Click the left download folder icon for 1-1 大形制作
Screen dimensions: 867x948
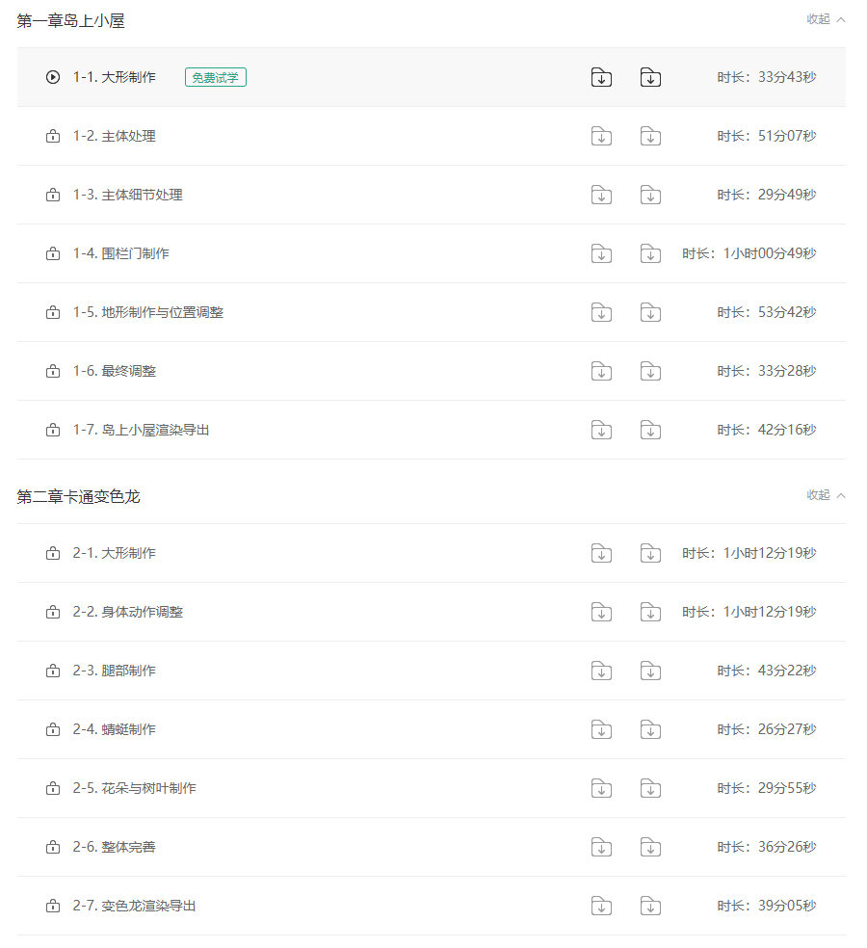click(x=601, y=77)
